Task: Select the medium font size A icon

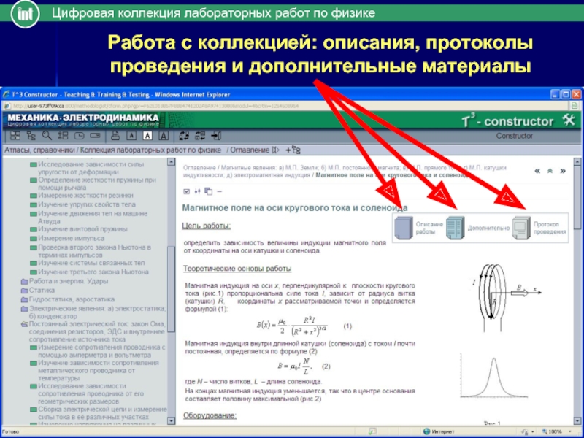Action: [147, 136]
